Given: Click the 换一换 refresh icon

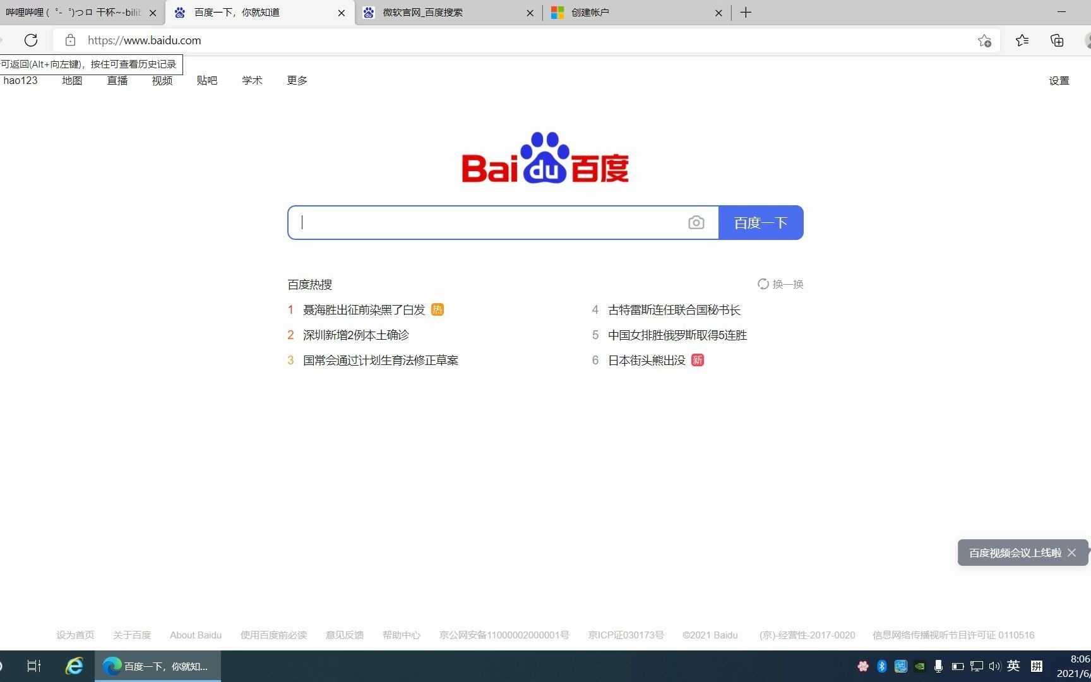Looking at the screenshot, I should coord(763,284).
